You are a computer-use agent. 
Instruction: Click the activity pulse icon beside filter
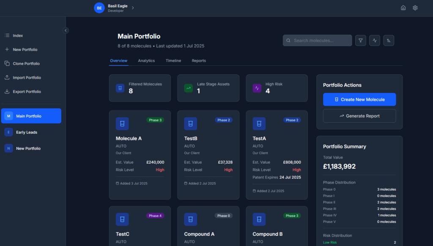point(375,41)
